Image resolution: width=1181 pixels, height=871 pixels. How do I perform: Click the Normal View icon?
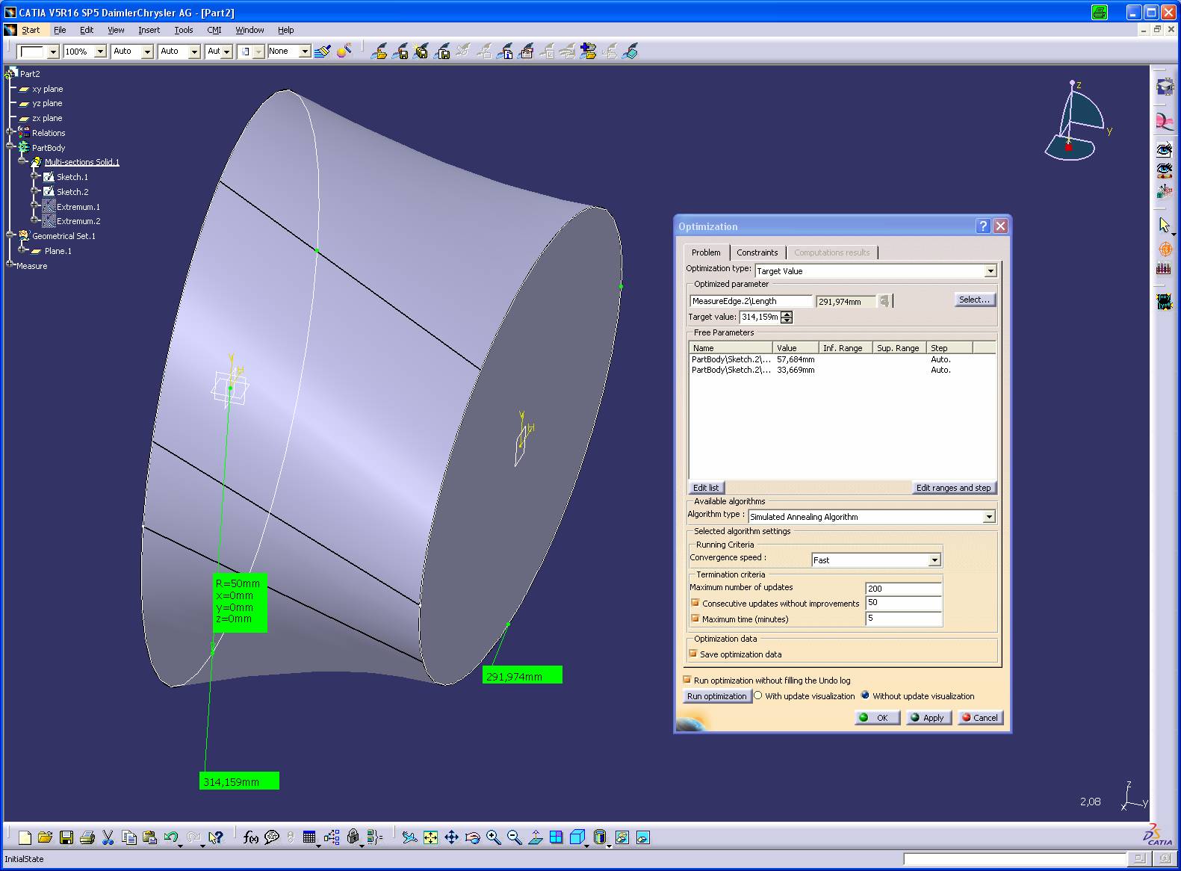click(x=535, y=837)
